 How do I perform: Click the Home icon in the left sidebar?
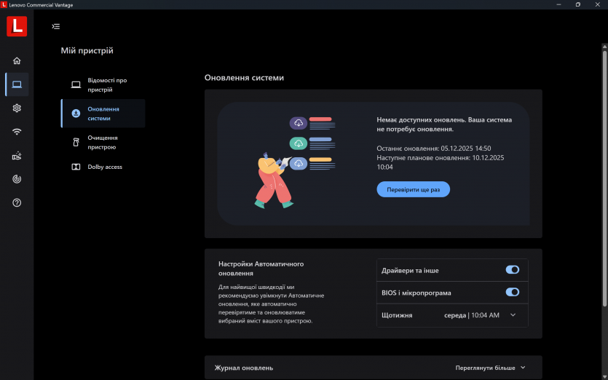click(17, 60)
